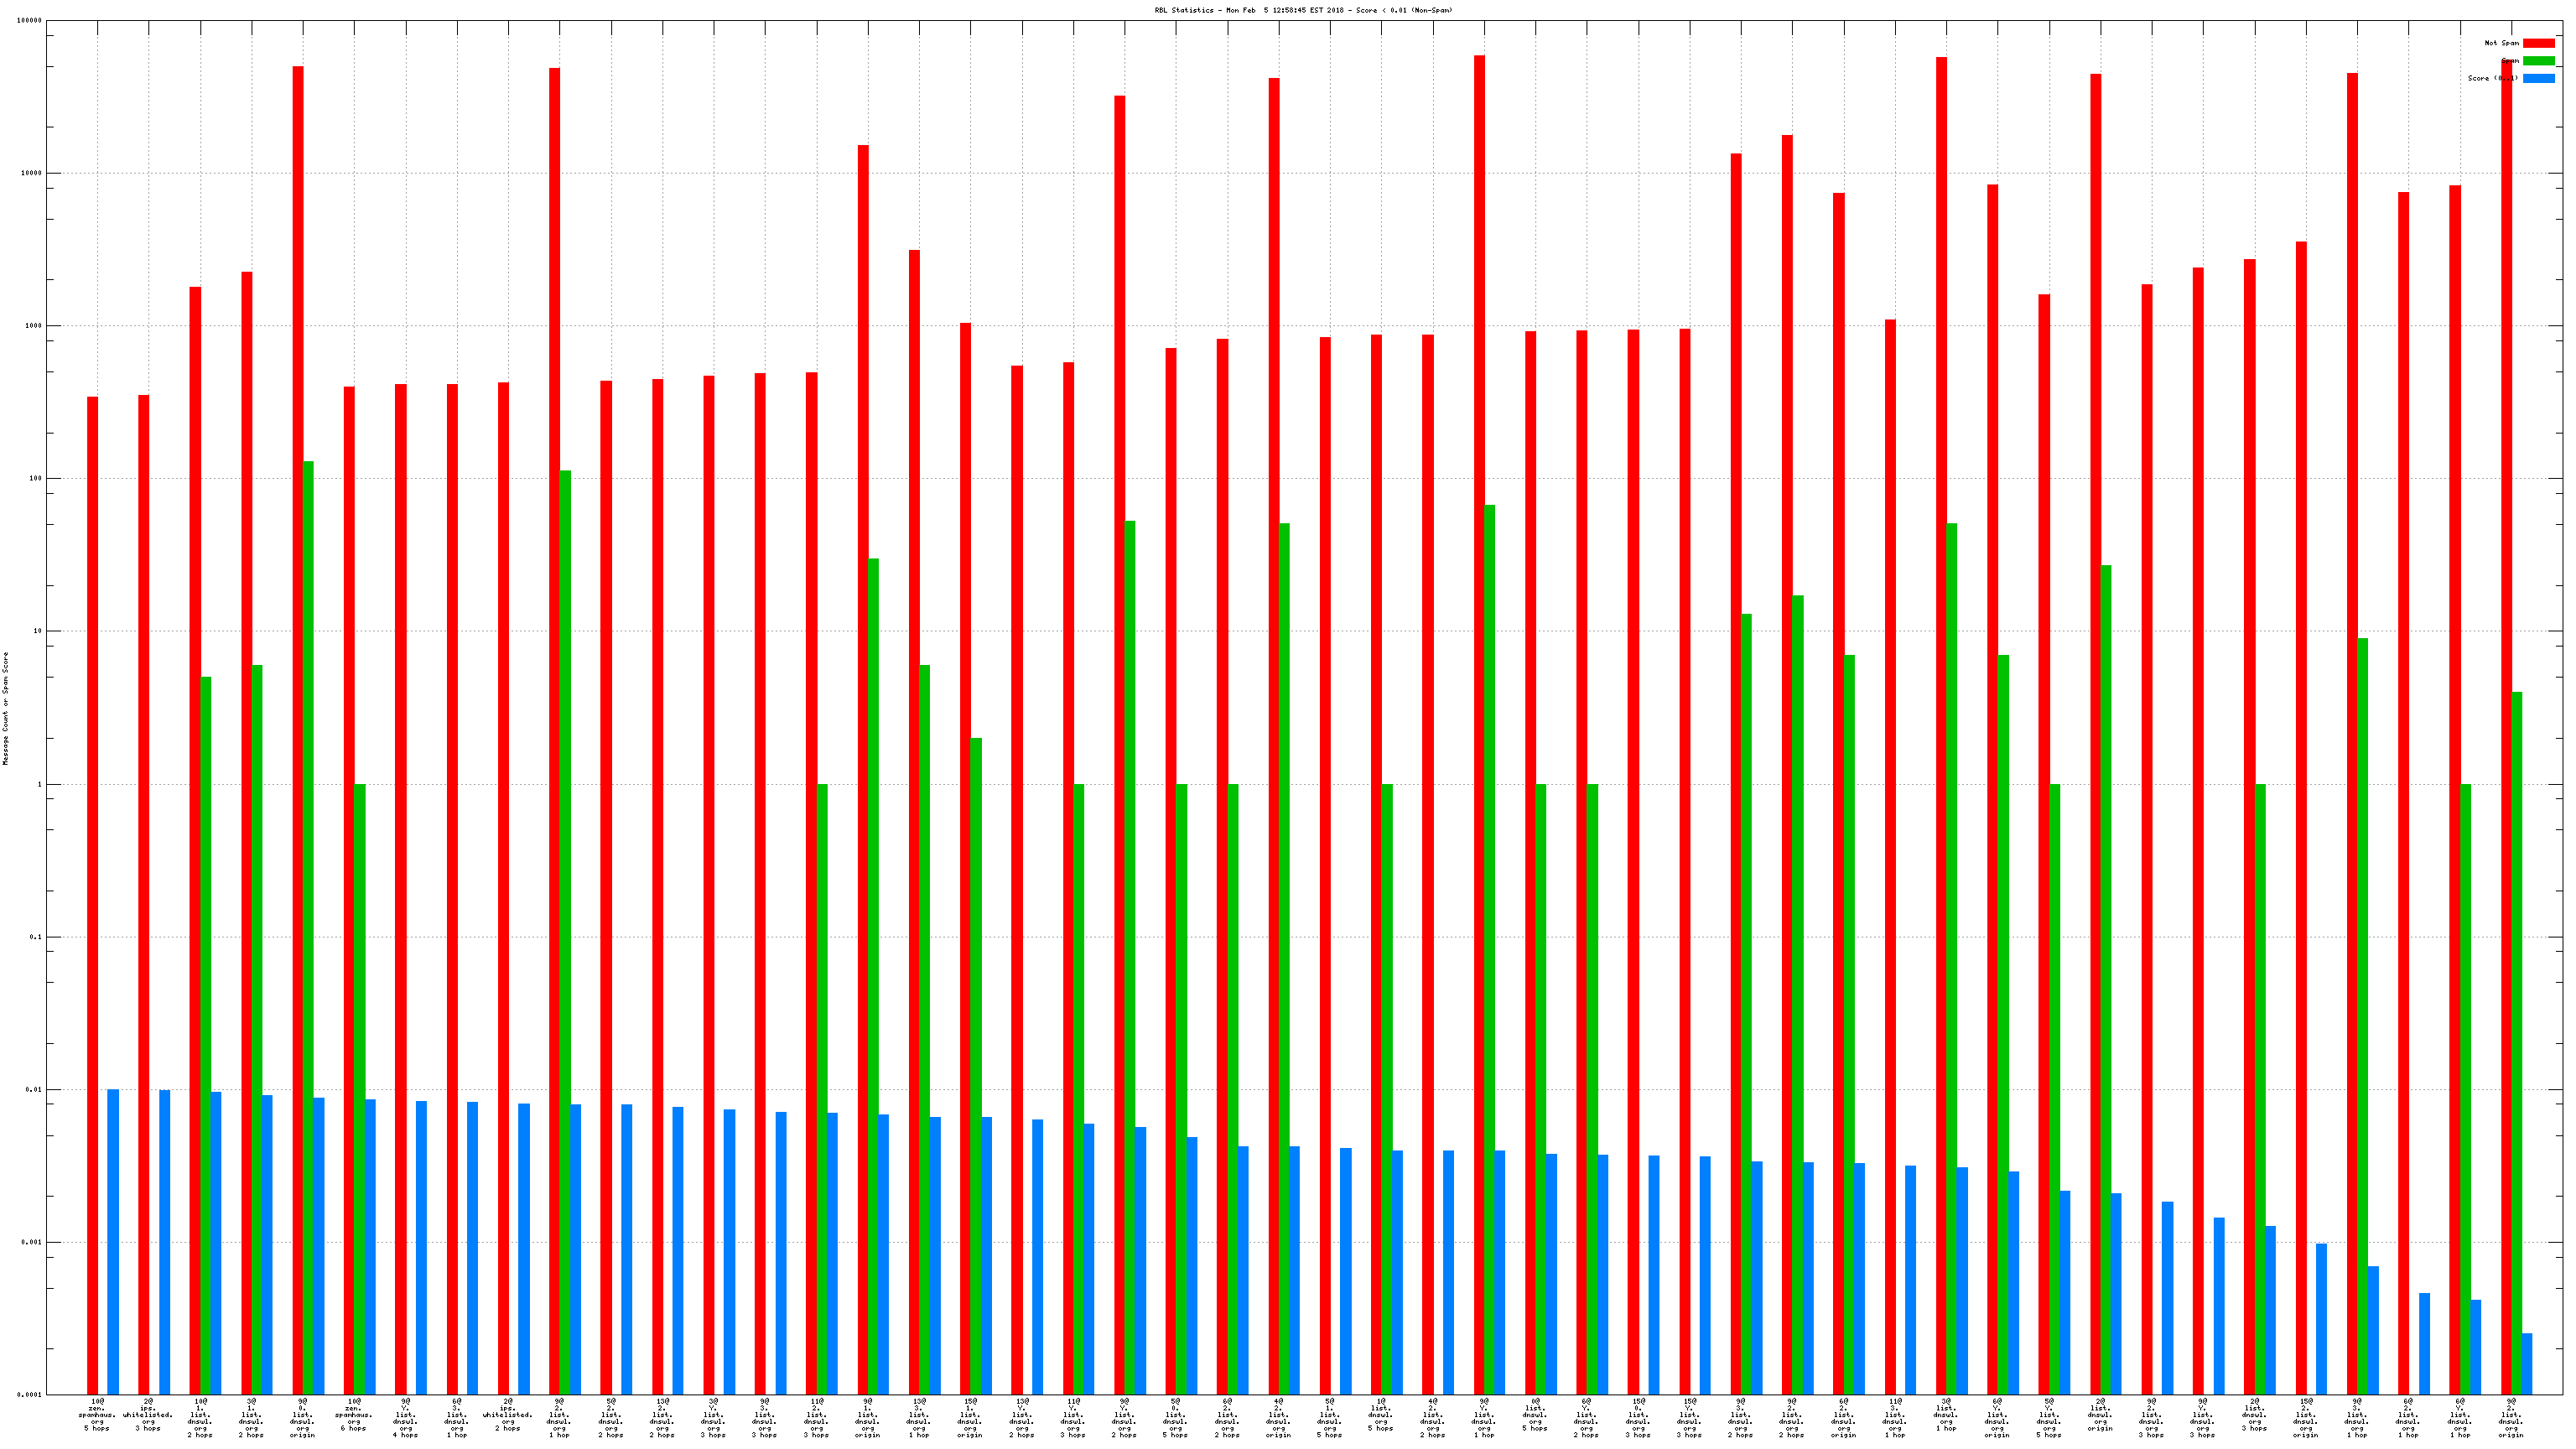Click the first blue Score bar on the left
The width and height of the screenshot is (2576, 1449).
coord(113,1241)
